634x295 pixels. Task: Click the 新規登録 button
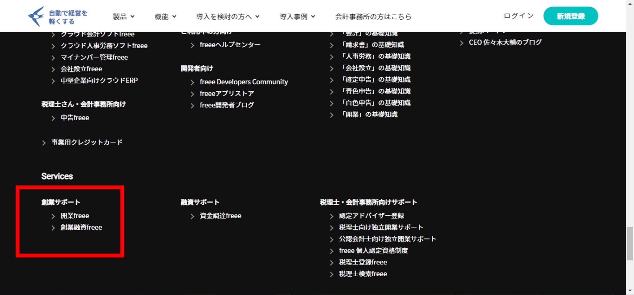571,16
